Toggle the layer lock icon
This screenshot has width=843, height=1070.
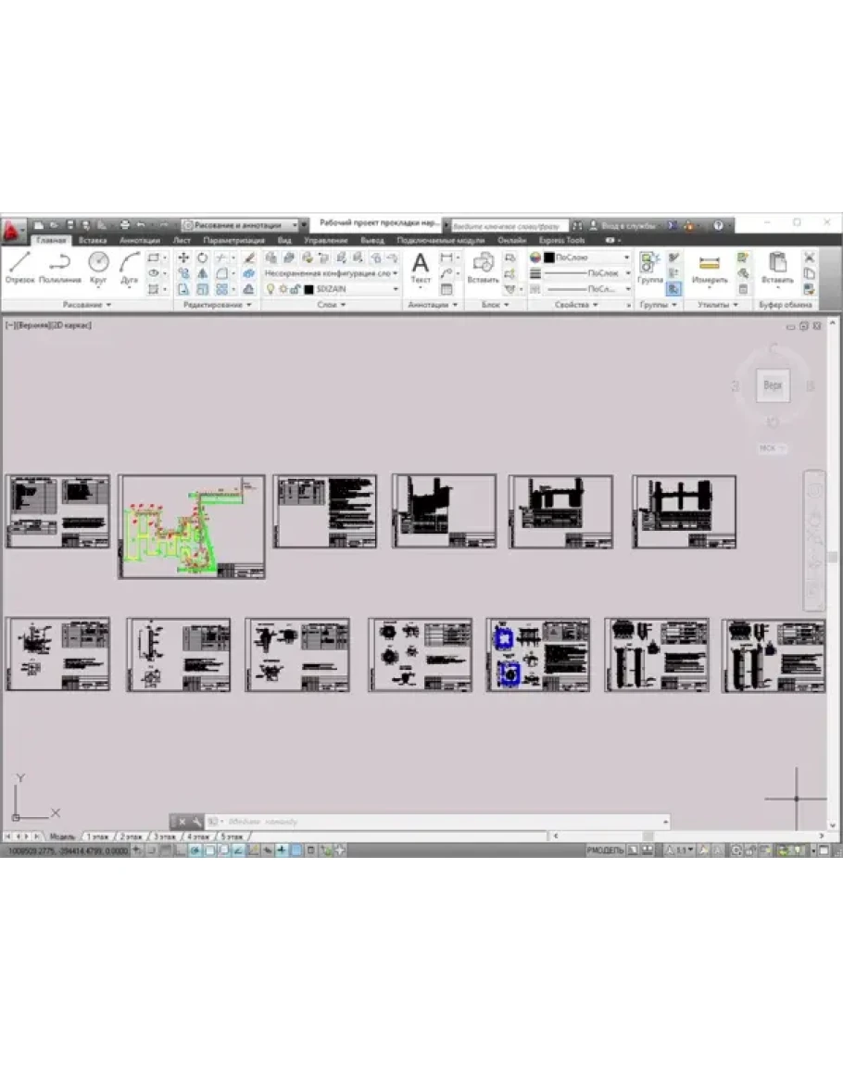click(x=295, y=289)
